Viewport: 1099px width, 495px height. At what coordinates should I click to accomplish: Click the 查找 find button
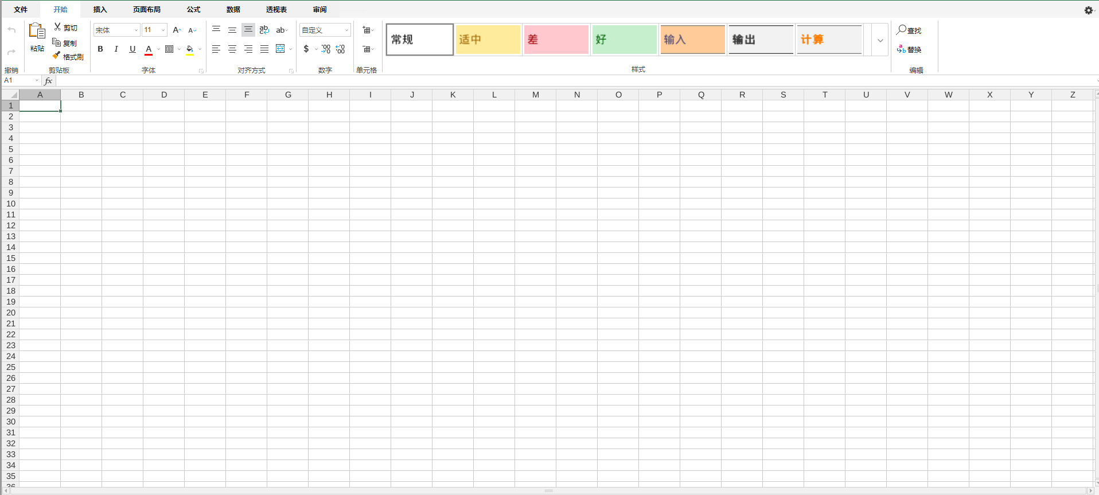click(x=909, y=30)
